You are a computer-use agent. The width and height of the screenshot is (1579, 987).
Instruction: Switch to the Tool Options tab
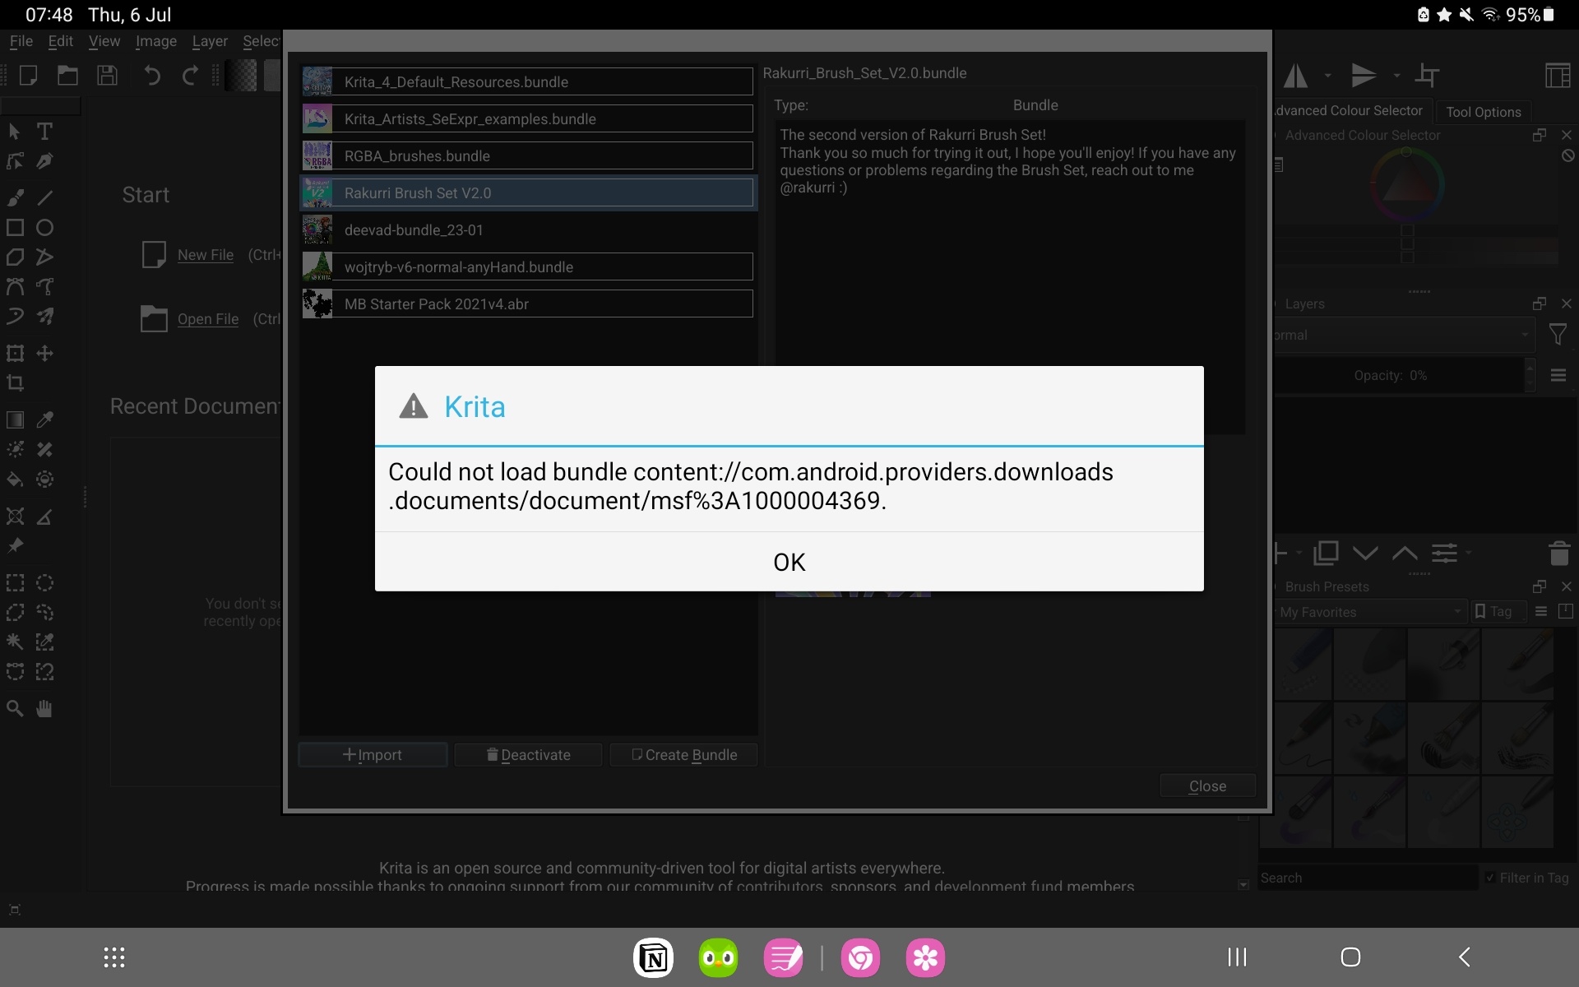click(1483, 112)
